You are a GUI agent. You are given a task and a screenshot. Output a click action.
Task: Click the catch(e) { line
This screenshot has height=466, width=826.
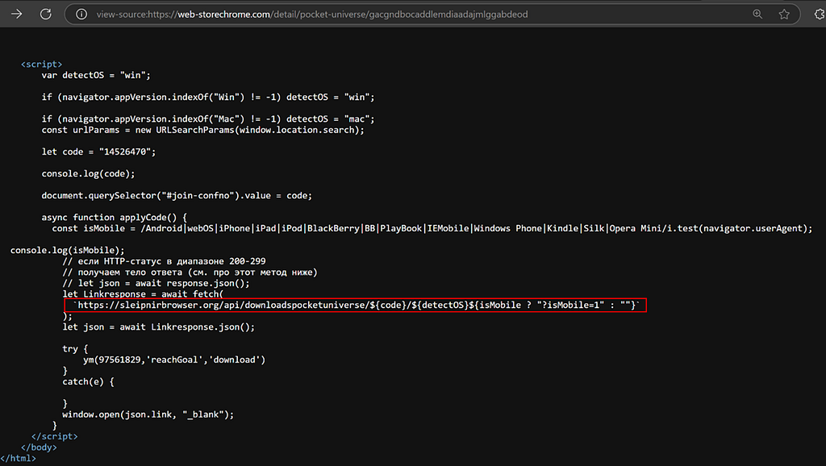(x=88, y=382)
